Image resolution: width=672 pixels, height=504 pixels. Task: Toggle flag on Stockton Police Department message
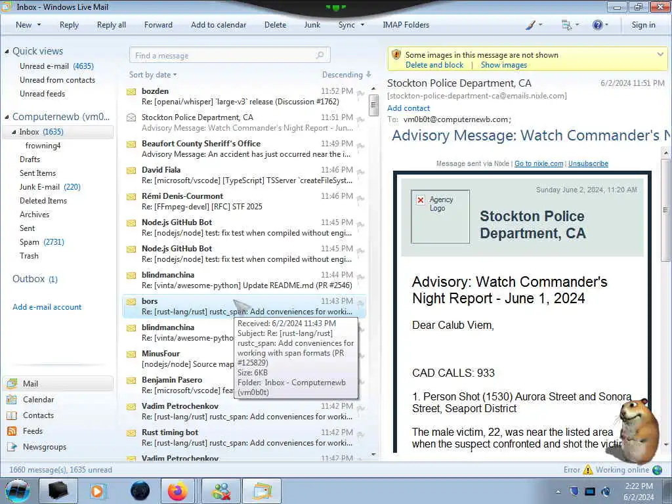[360, 119]
